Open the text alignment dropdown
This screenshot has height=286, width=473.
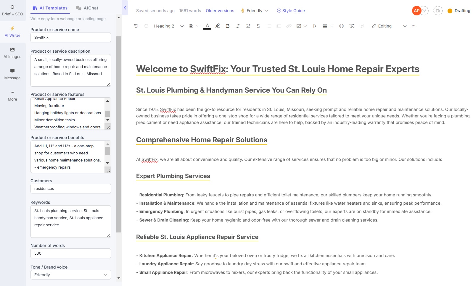194,26
